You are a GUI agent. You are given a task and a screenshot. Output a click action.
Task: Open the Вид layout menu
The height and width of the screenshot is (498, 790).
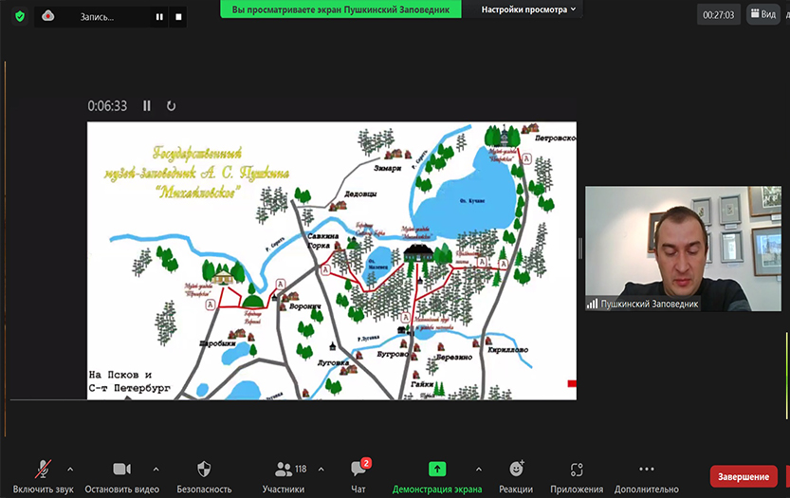pyautogui.click(x=762, y=14)
